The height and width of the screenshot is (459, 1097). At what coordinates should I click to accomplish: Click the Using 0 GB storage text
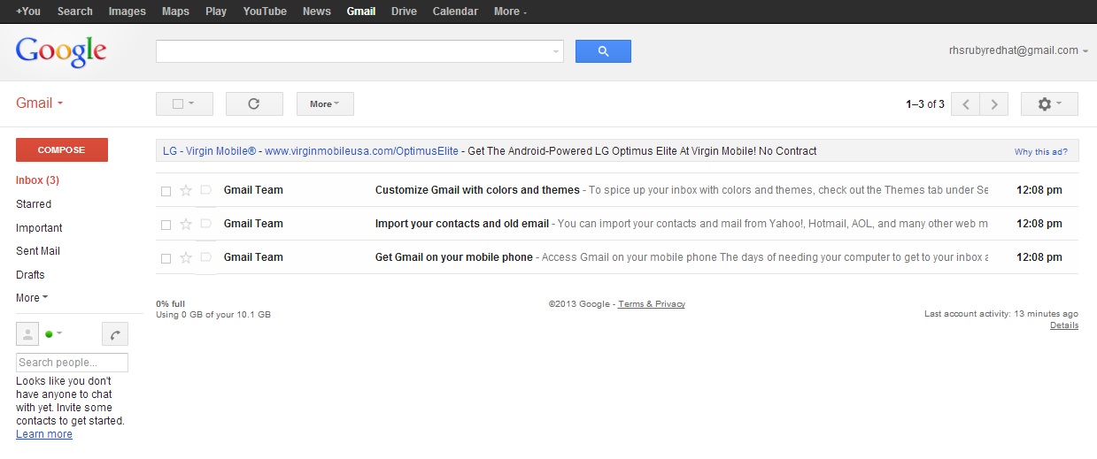point(213,315)
